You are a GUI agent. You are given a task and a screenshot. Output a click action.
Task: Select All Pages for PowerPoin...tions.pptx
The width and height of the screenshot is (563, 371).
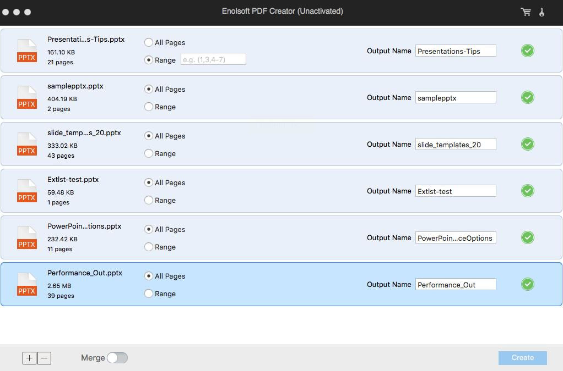149,230
